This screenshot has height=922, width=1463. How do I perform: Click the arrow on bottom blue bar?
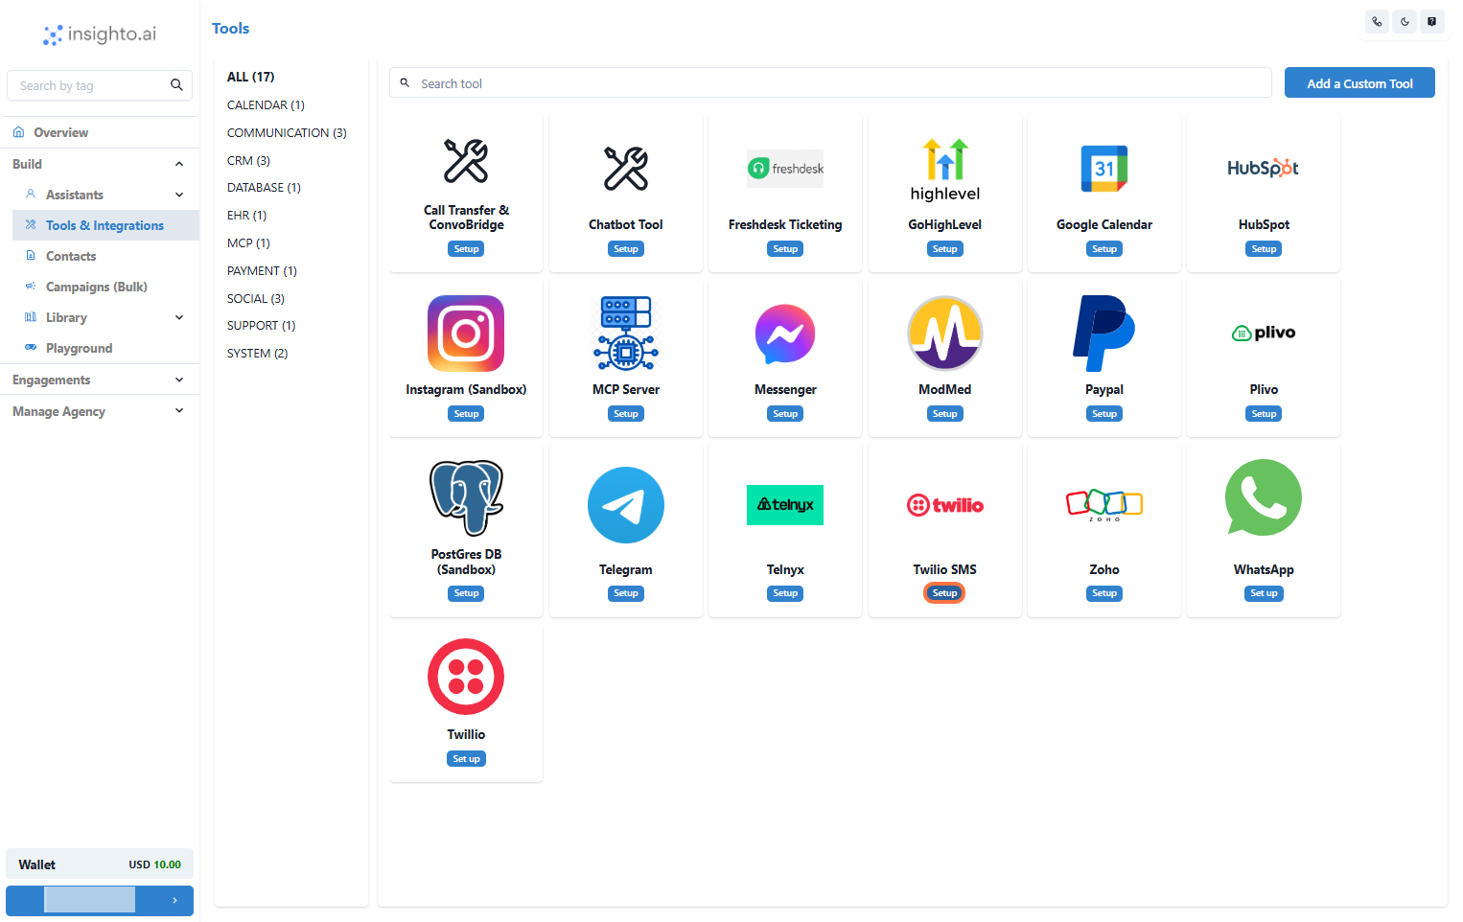[x=174, y=900]
